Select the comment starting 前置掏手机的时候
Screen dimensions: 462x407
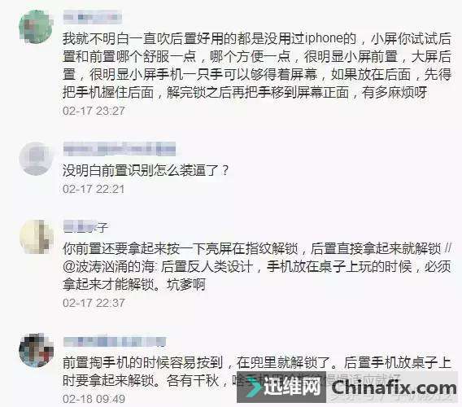click(257, 371)
